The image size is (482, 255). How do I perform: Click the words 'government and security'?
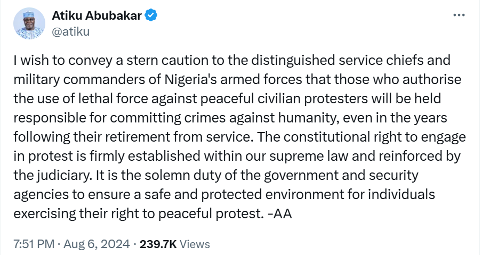click(x=341, y=176)
